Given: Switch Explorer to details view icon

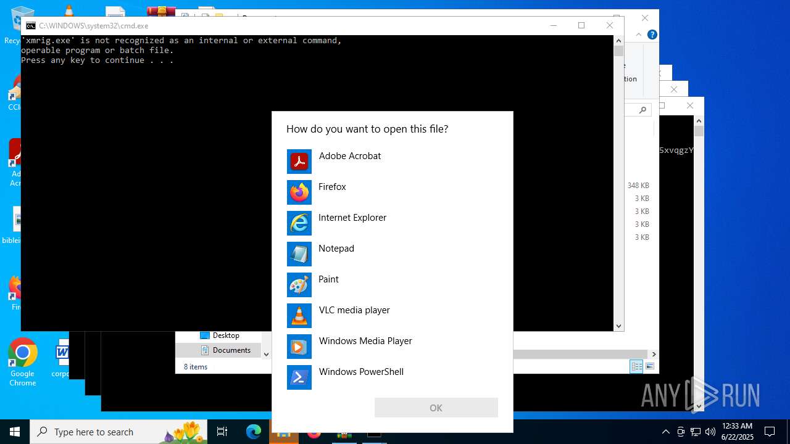Looking at the screenshot, I should click(636, 366).
